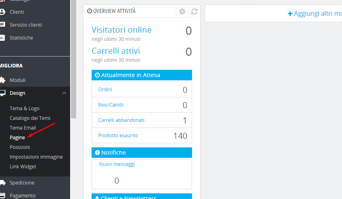Click the Notifiche section header
This screenshot has height=199, width=342.
[142, 153]
